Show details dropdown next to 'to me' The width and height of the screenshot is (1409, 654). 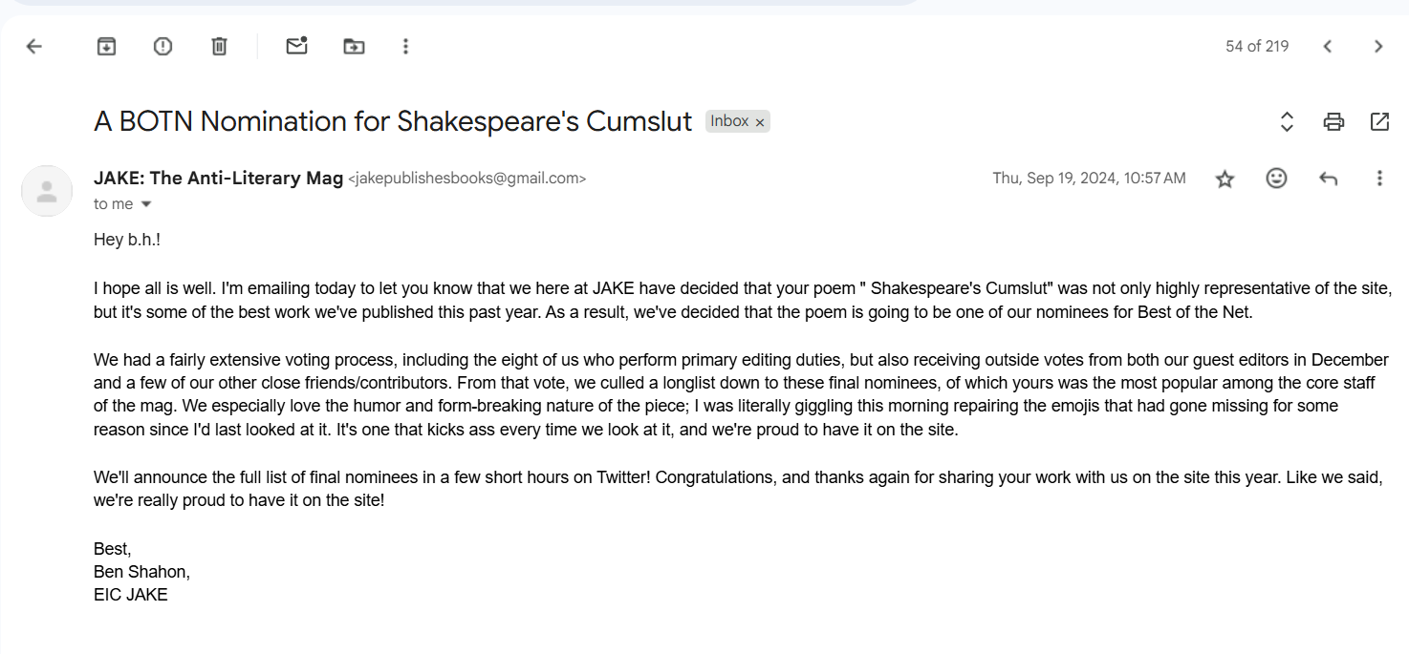coord(146,204)
